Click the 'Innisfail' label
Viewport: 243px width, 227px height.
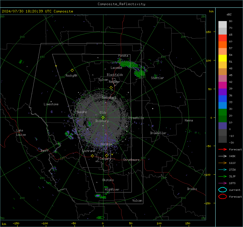pos(109,98)
